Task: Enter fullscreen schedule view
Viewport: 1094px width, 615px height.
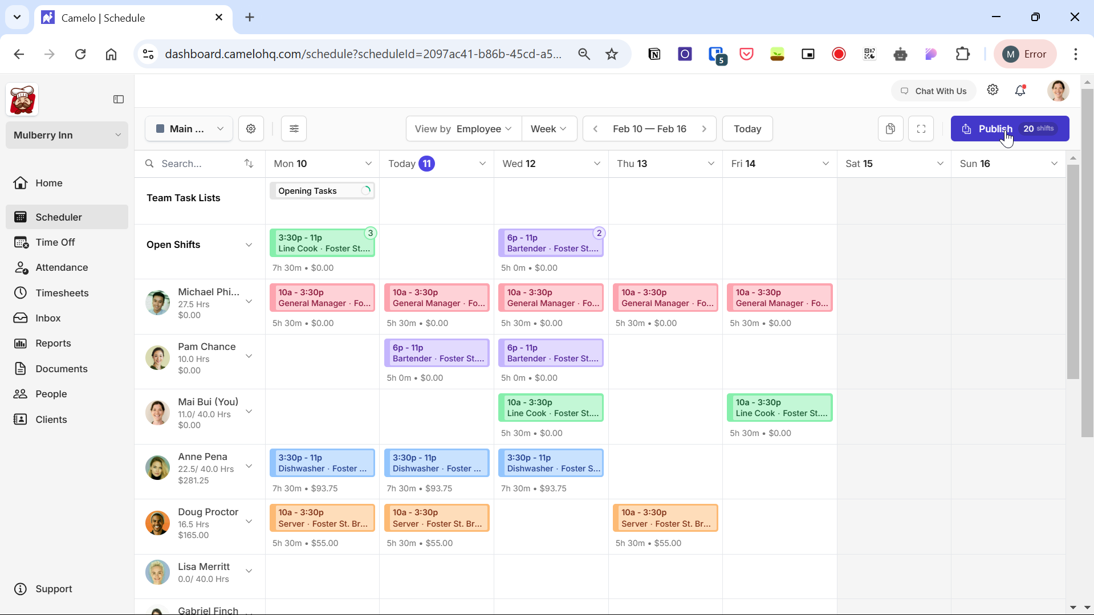Action: coord(921,129)
